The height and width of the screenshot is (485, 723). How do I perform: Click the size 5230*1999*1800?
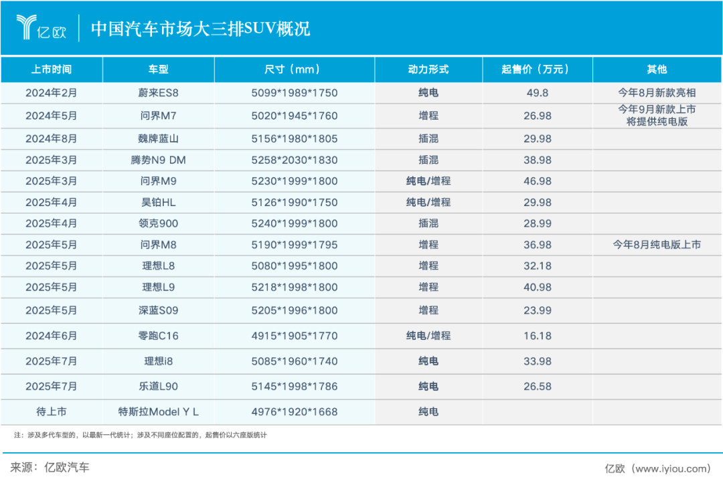[294, 181]
